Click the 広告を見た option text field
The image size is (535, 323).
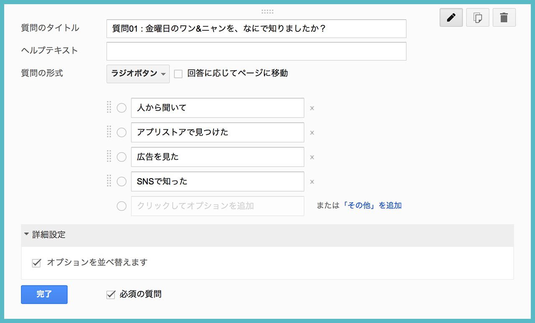(217, 157)
